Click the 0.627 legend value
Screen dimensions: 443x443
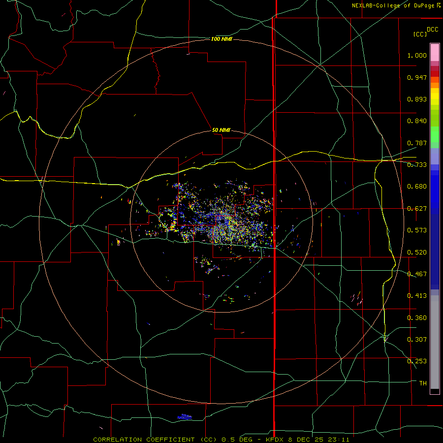pos(417,209)
